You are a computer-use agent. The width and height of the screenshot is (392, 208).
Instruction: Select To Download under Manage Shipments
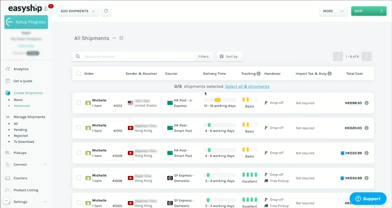point(24,142)
